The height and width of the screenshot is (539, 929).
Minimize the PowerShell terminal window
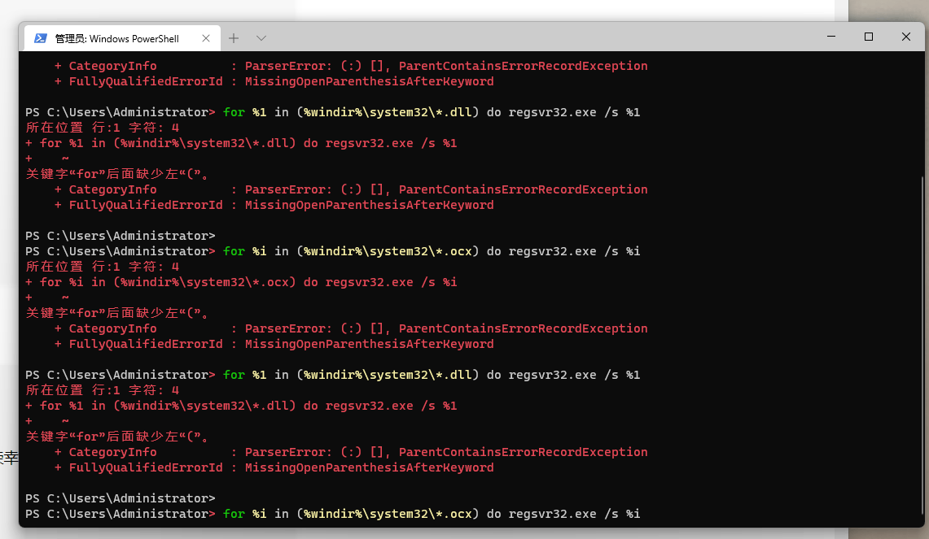click(x=831, y=37)
